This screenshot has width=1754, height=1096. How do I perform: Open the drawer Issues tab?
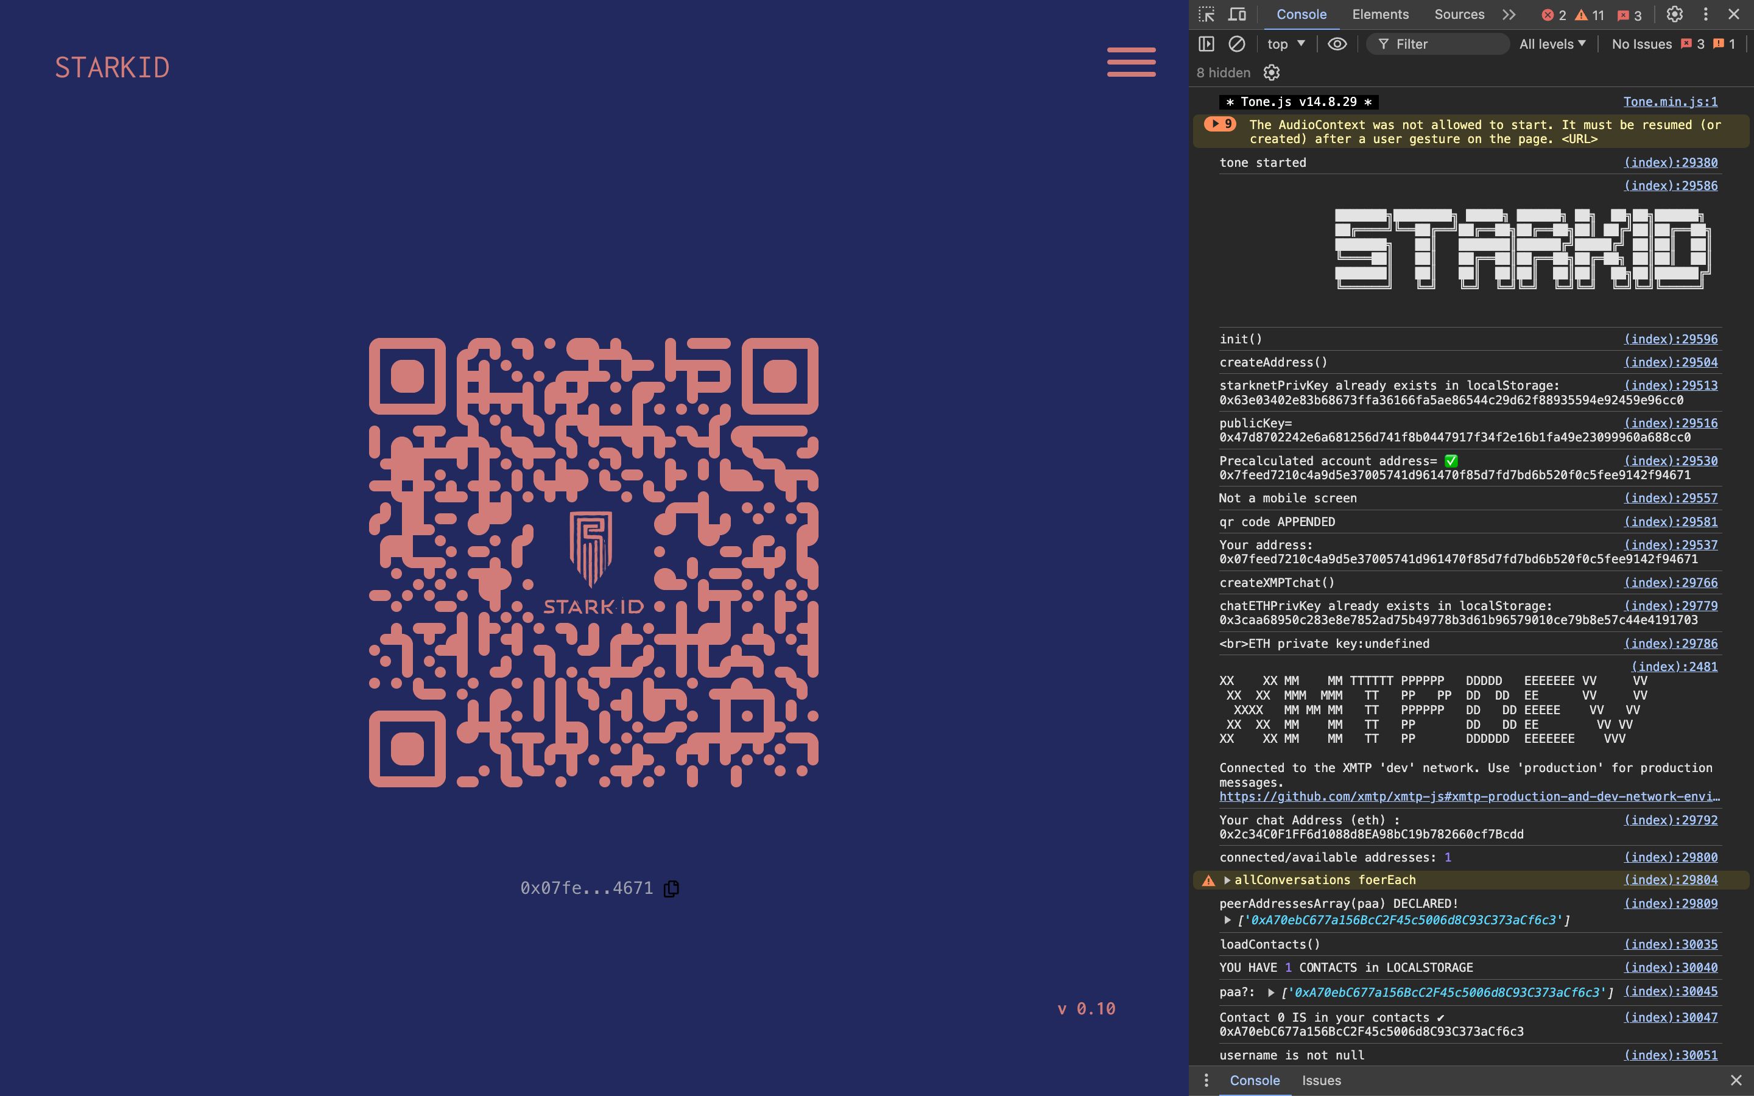(x=1322, y=1080)
